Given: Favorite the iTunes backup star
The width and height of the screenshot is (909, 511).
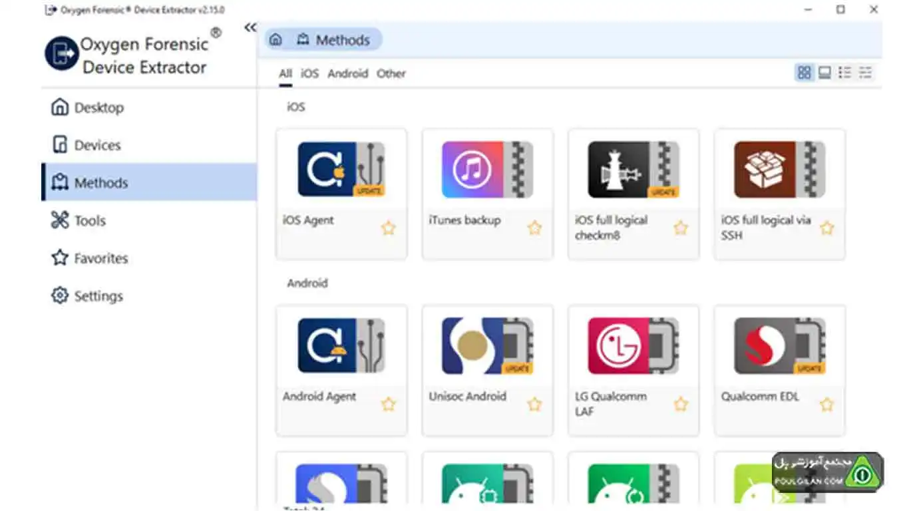Looking at the screenshot, I should pyautogui.click(x=534, y=228).
